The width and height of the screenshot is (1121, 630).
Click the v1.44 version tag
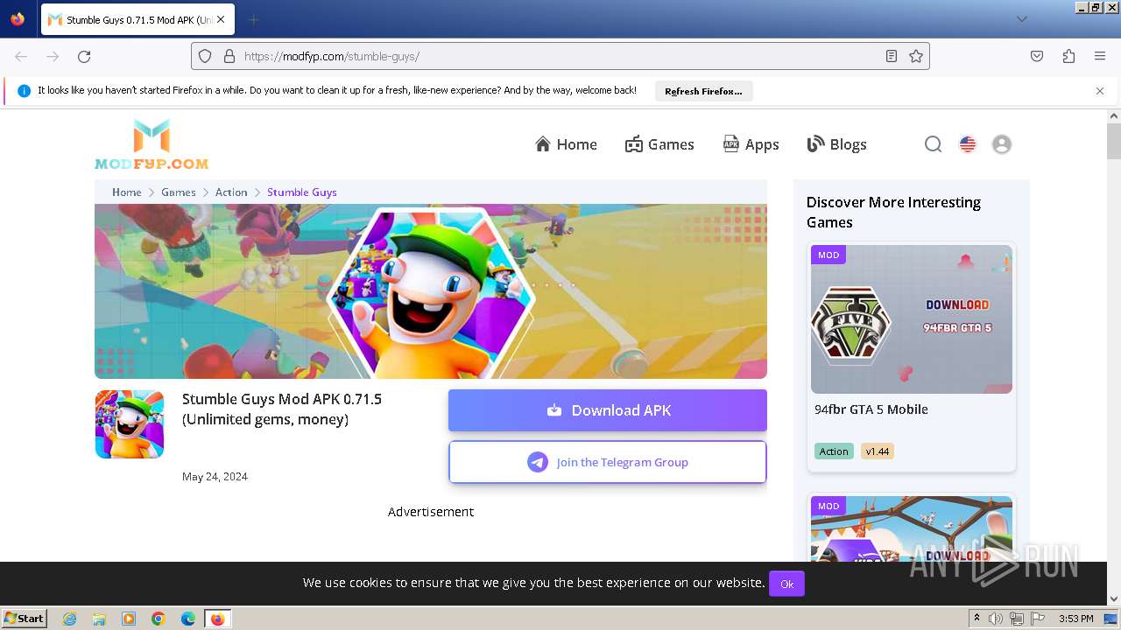(x=878, y=451)
